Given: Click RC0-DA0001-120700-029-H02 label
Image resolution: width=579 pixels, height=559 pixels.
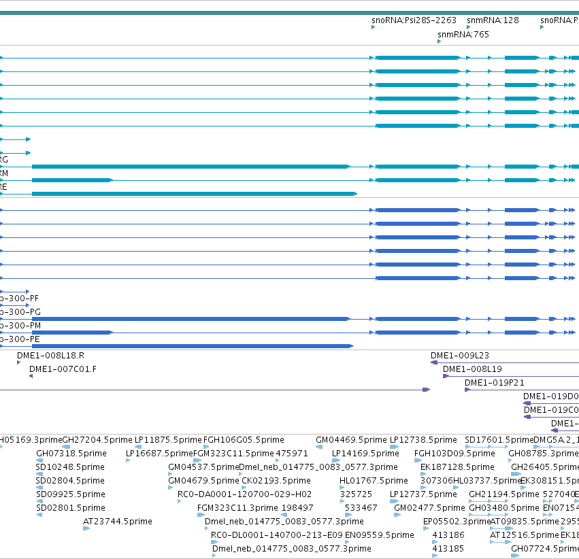Looking at the screenshot, I should [244, 494].
